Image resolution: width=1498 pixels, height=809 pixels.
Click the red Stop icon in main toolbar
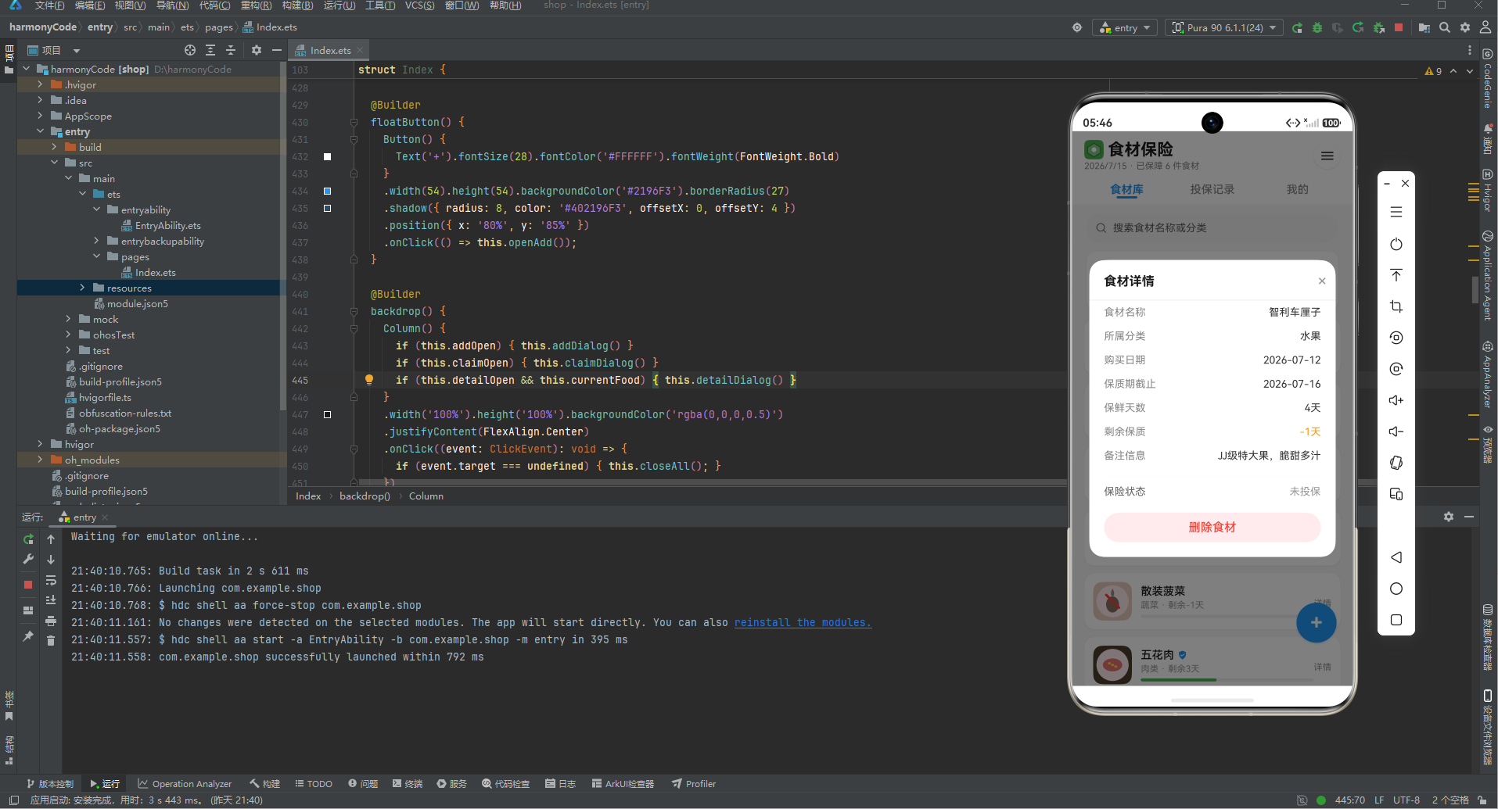coord(1399,27)
